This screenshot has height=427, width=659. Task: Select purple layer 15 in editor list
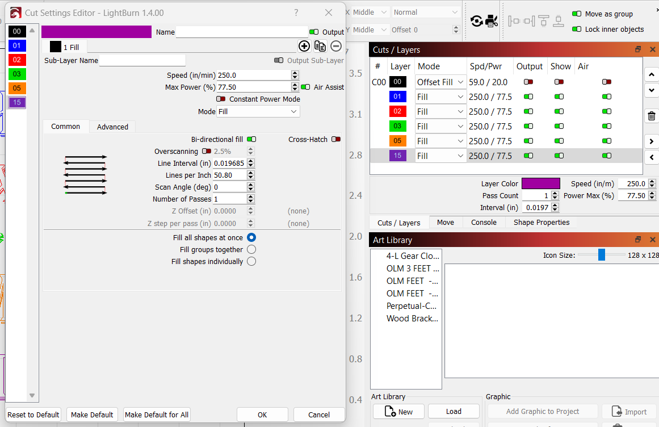coord(17,102)
